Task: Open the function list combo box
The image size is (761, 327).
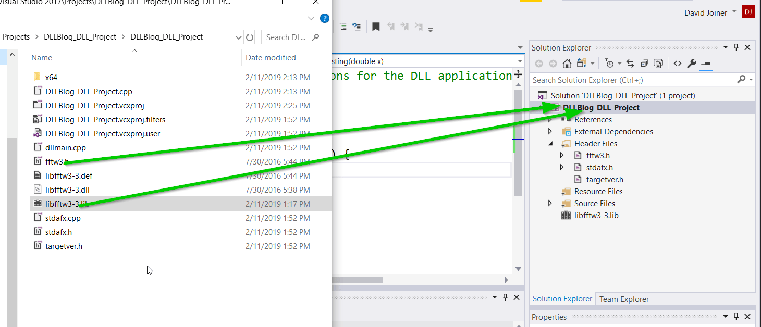Action: click(427, 61)
